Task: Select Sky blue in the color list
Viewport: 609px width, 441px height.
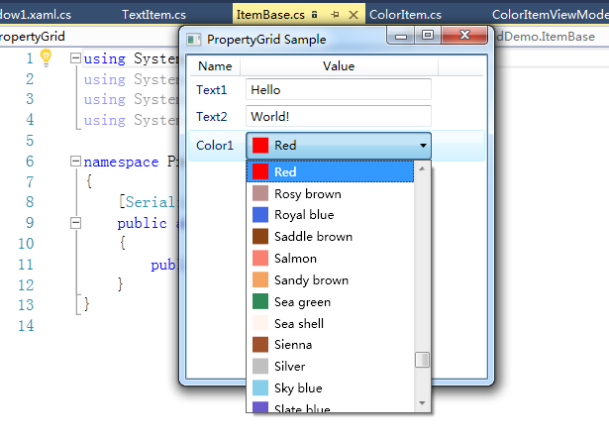Action: click(x=330, y=388)
